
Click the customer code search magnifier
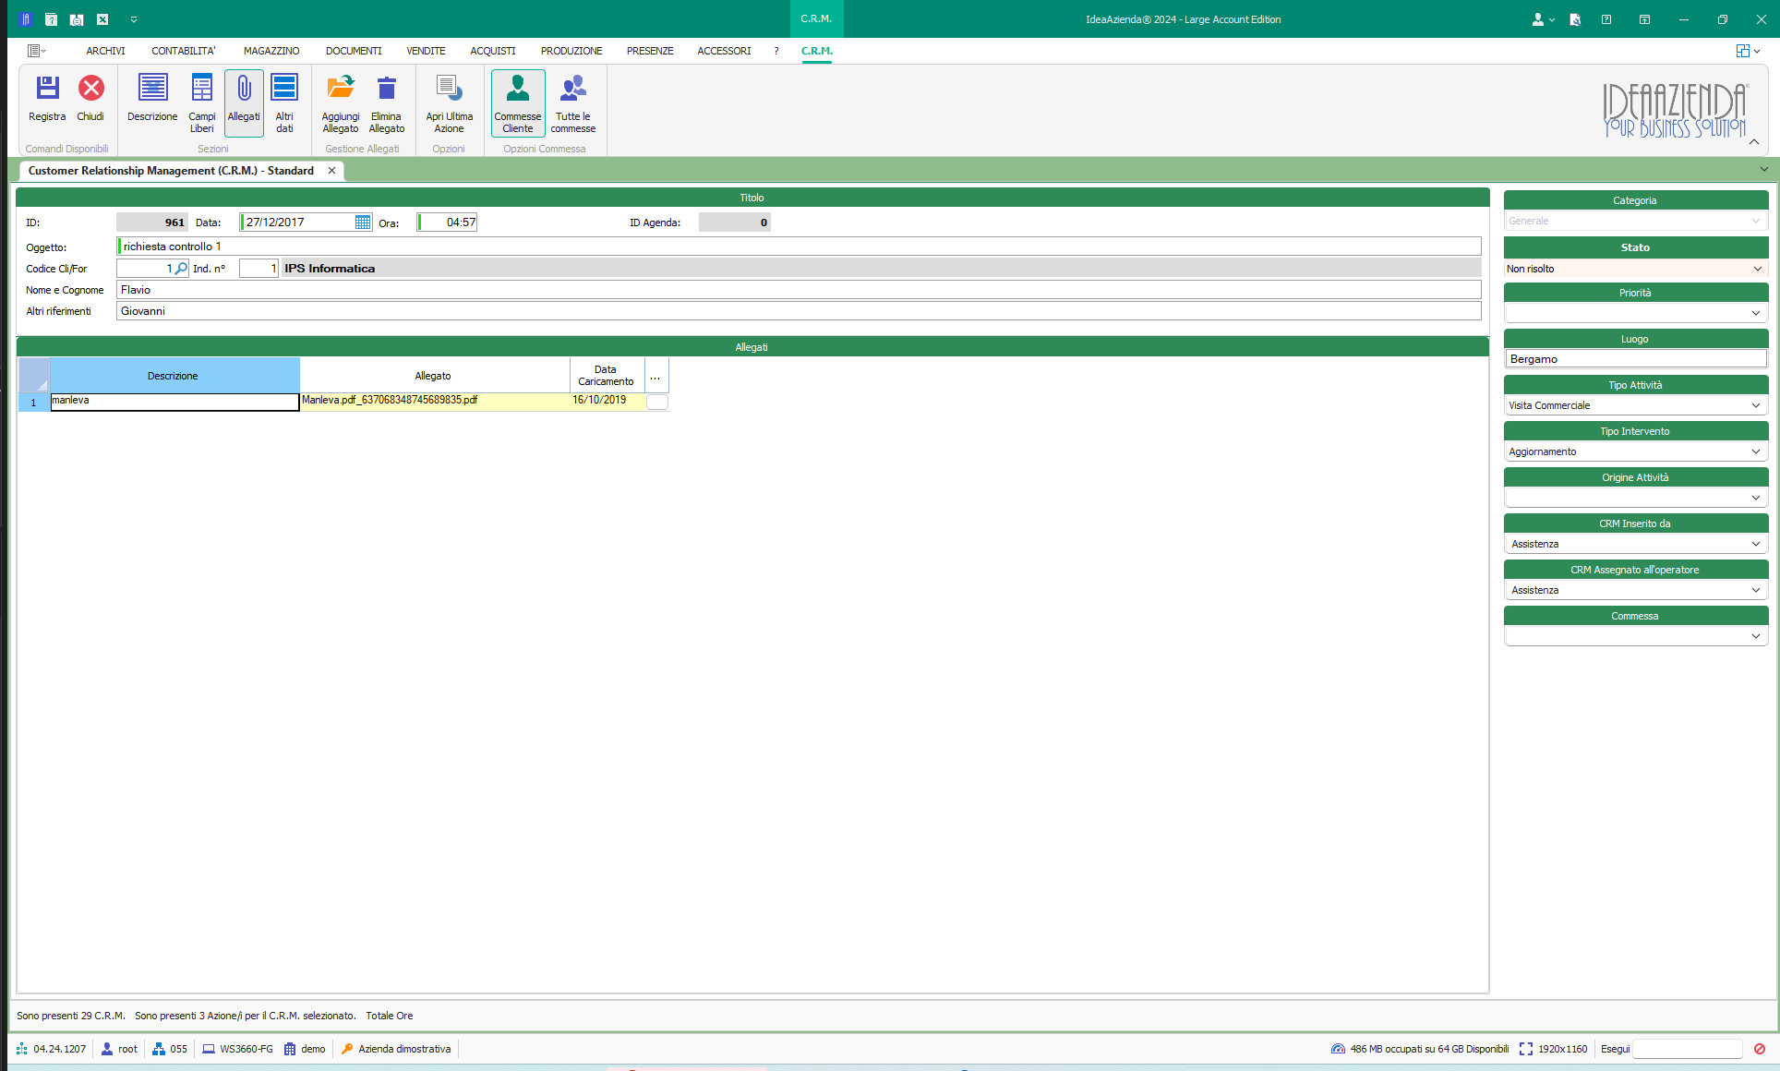pyautogui.click(x=181, y=269)
